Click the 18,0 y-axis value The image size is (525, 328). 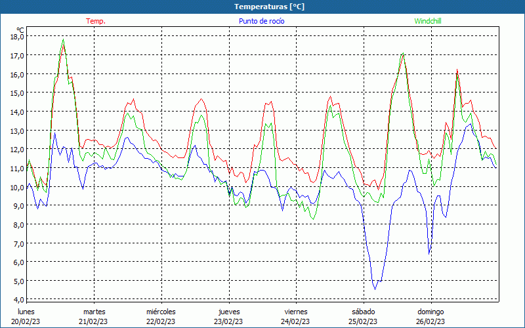pos(17,37)
